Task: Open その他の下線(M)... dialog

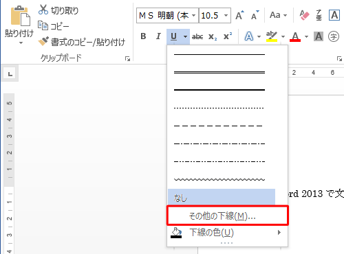Action: click(x=228, y=216)
